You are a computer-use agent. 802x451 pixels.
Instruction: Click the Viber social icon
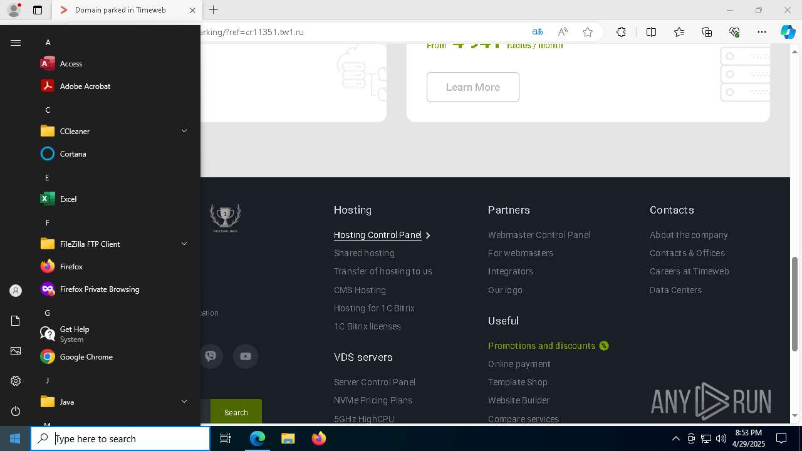pyautogui.click(x=211, y=356)
